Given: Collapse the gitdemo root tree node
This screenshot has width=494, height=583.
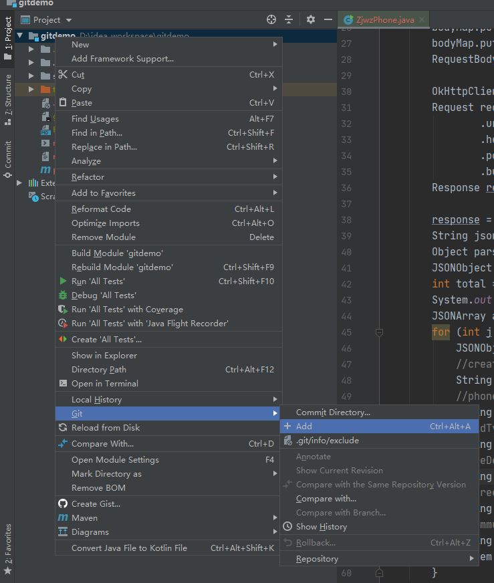Looking at the screenshot, I should pos(20,35).
